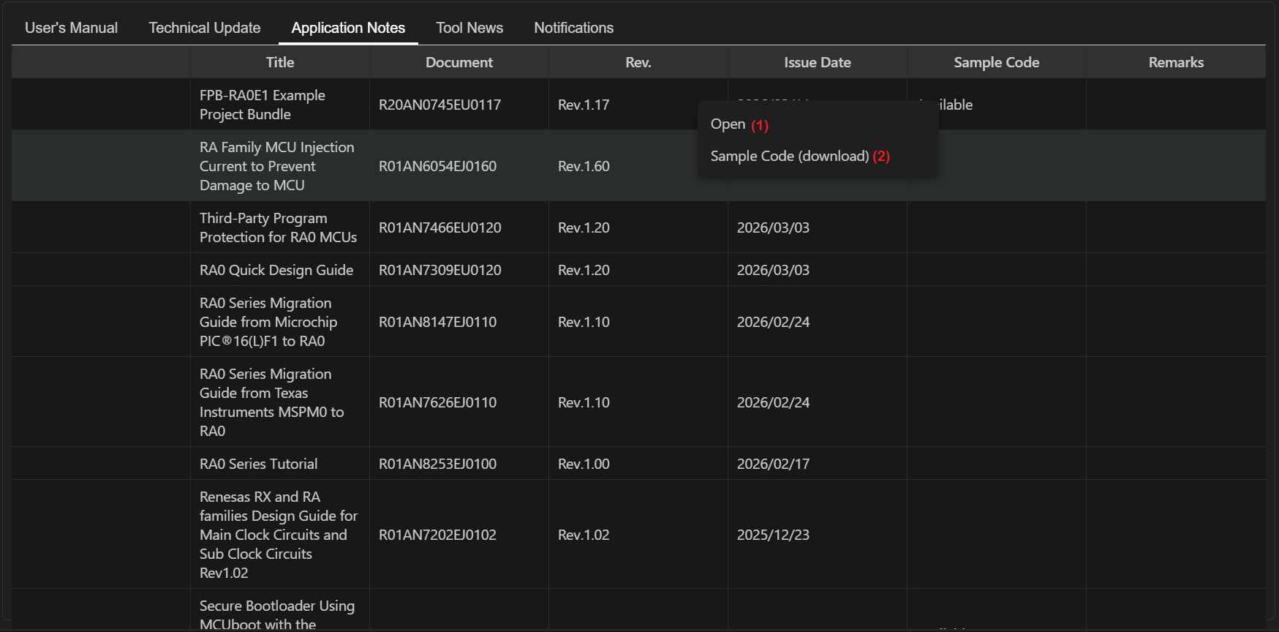Select Migration Guide from Texas Instruments MSPM0 title
Viewport: 1279px width, 632px height.
coord(271,402)
